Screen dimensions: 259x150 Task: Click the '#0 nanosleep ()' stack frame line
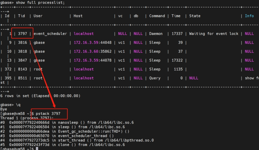point(67,123)
